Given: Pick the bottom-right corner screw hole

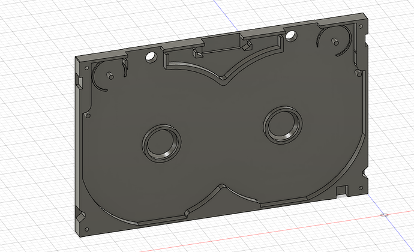Looking at the screenshot, I should [361, 188].
